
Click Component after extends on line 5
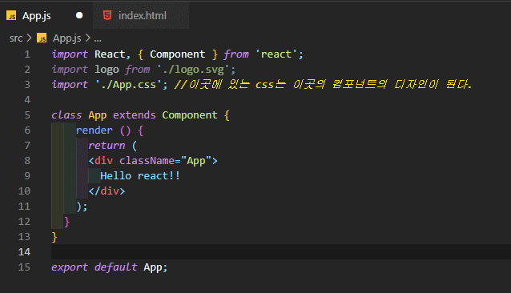(x=190, y=115)
